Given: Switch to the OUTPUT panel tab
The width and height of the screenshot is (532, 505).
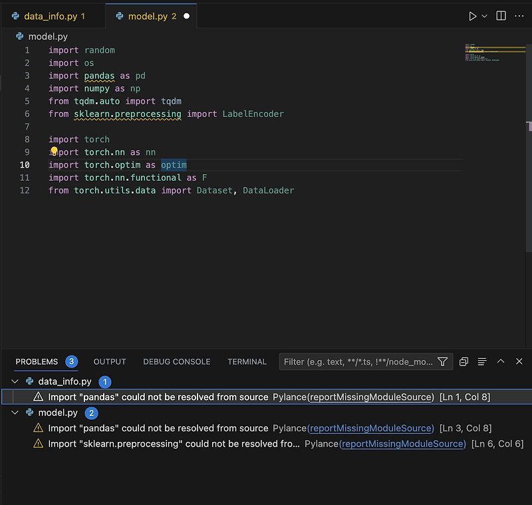Looking at the screenshot, I should (x=110, y=361).
